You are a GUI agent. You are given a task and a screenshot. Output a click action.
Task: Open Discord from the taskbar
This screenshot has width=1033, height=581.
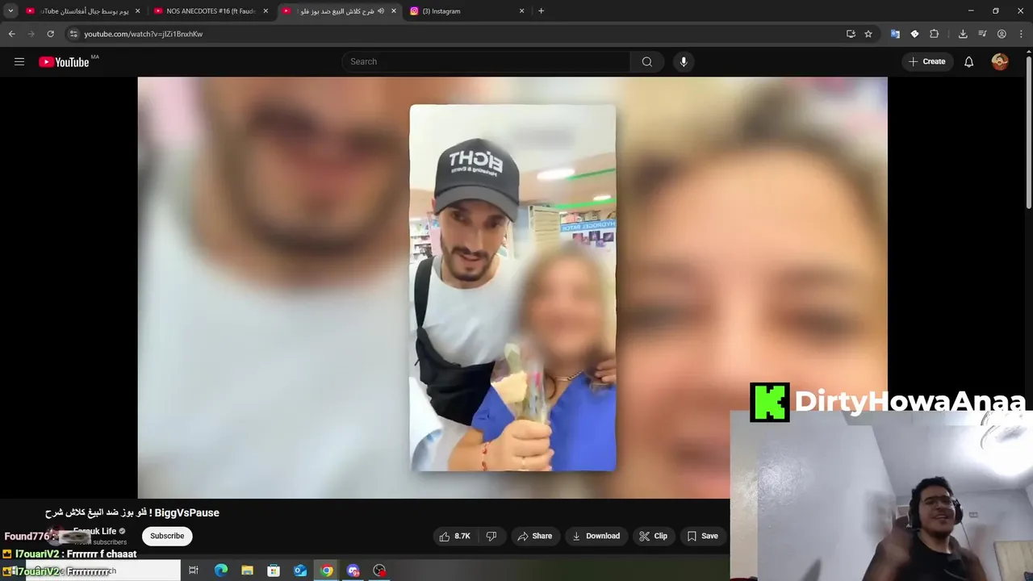coord(353,571)
